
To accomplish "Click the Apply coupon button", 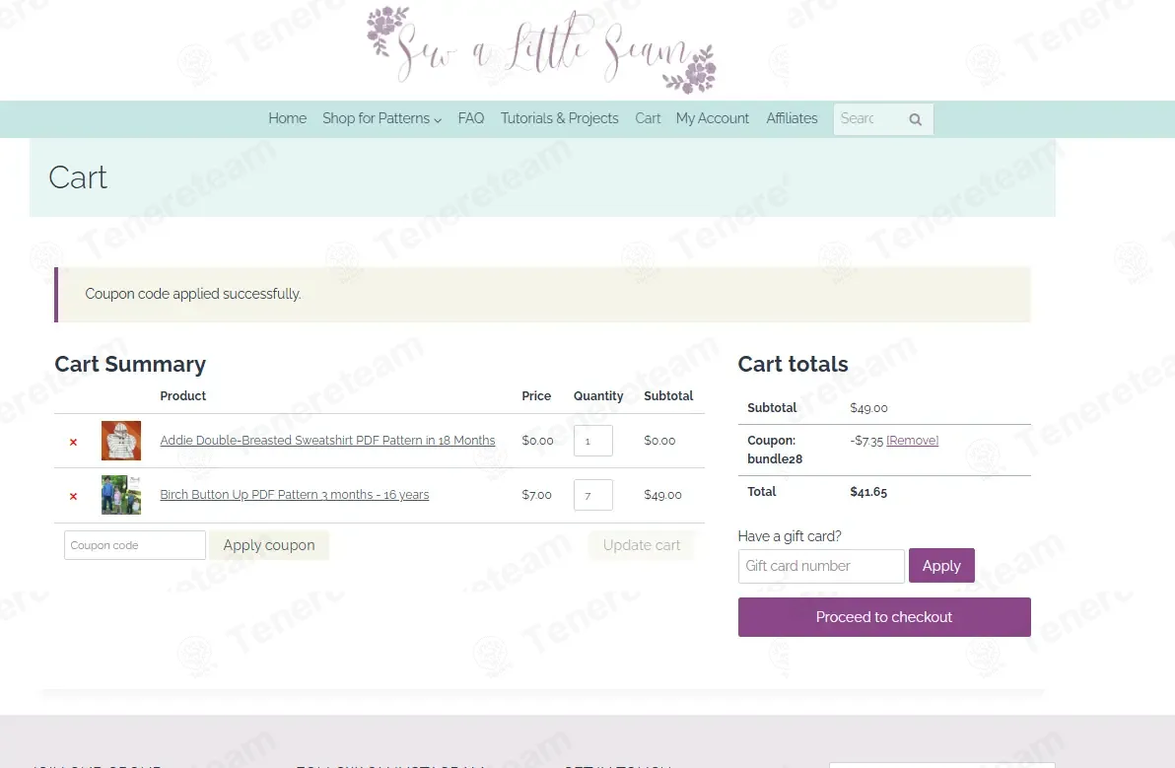I will pos(269,545).
